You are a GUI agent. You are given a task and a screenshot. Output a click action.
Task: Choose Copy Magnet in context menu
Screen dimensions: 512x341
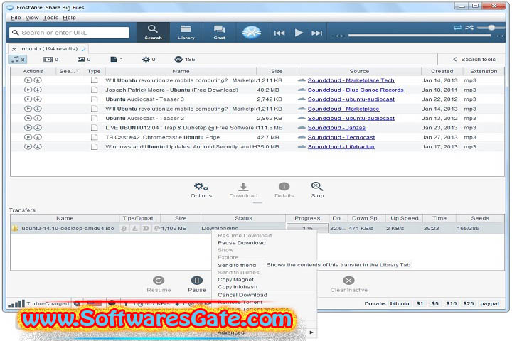click(236, 280)
